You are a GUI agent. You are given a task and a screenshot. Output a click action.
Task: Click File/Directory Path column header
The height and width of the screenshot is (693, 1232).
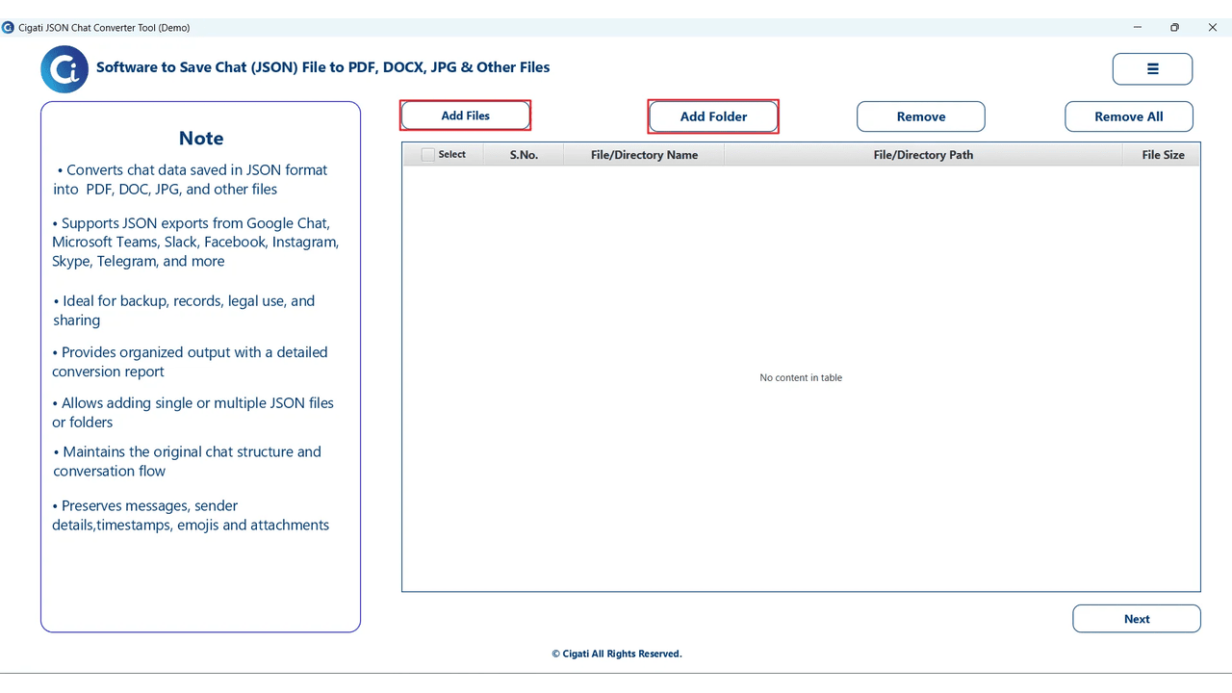(923, 155)
